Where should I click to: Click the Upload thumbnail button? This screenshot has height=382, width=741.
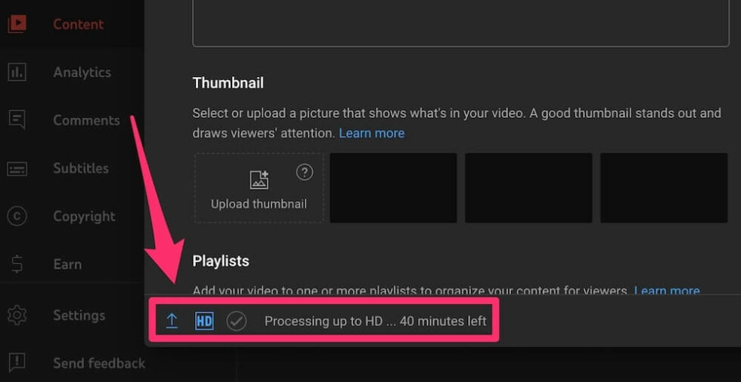pyautogui.click(x=259, y=188)
